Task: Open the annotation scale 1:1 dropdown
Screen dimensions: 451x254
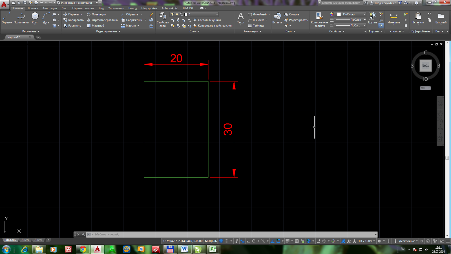Action: coord(367,241)
